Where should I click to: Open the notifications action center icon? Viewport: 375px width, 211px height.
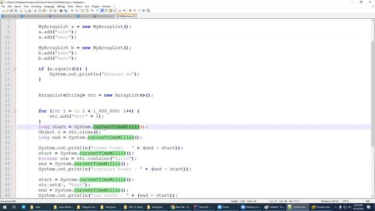369,207
